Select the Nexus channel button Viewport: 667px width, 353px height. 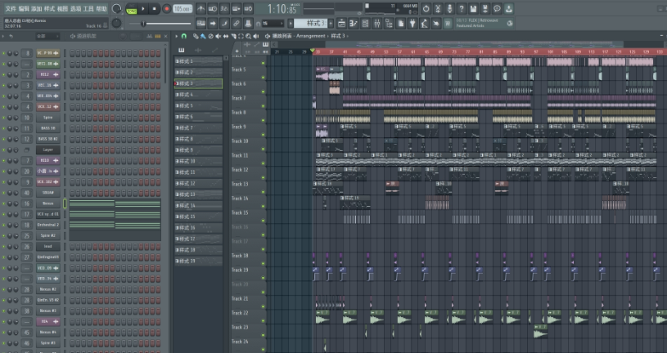(x=47, y=203)
